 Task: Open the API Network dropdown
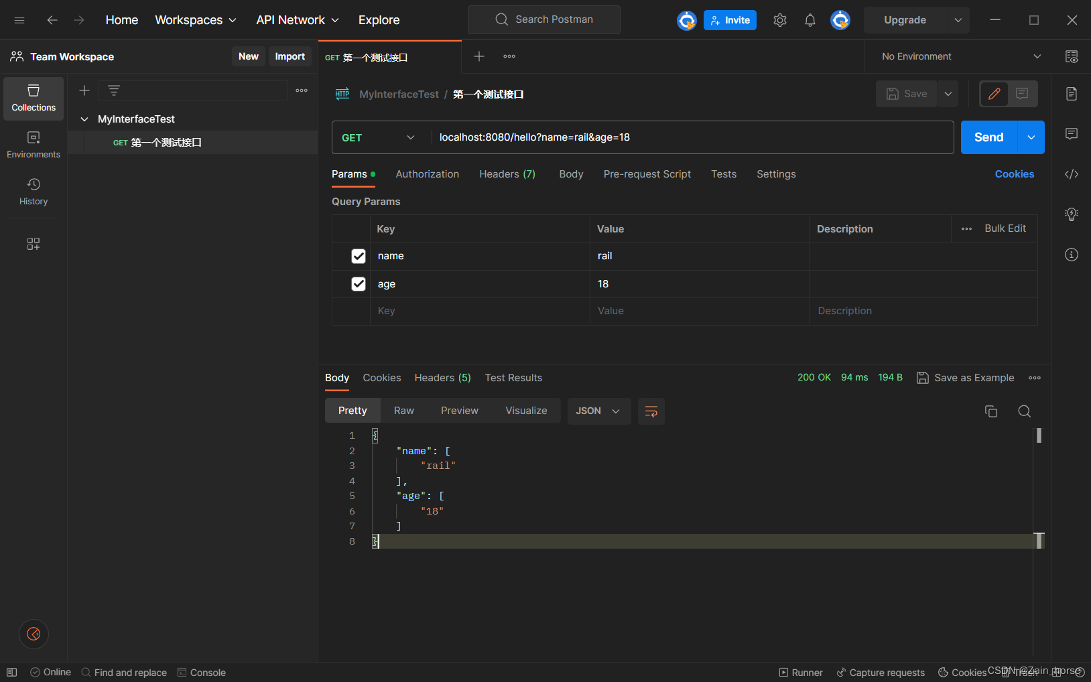(x=298, y=20)
